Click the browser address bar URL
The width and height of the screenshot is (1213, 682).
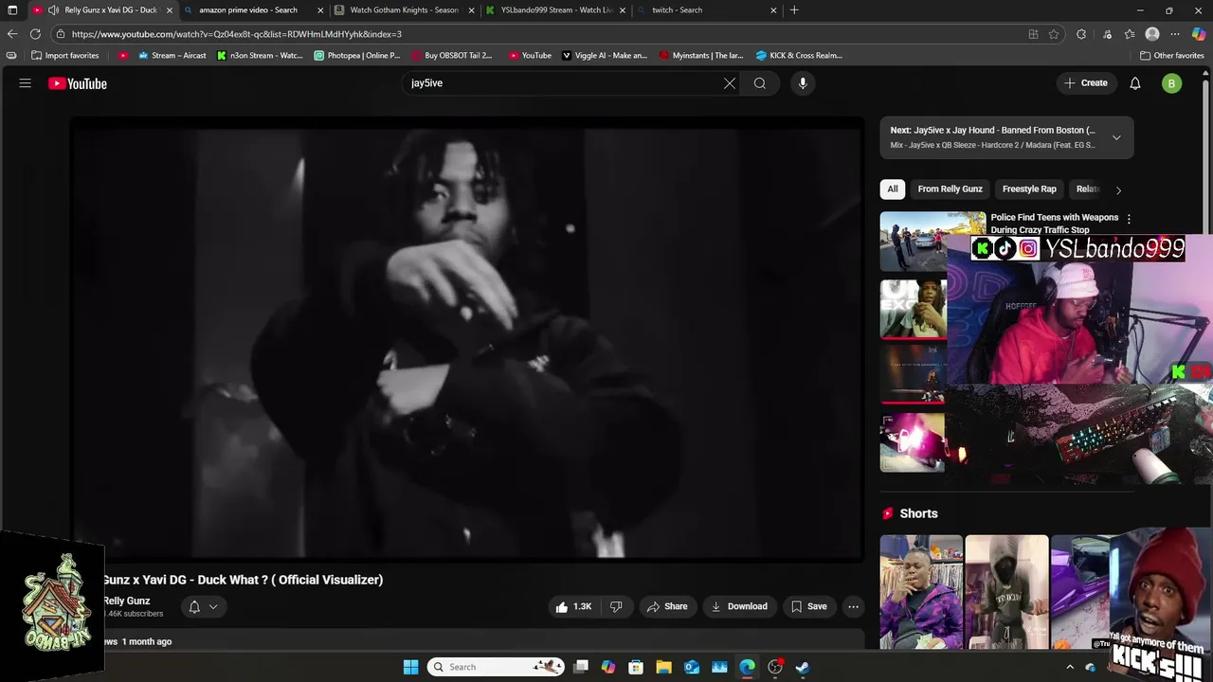[237, 34]
